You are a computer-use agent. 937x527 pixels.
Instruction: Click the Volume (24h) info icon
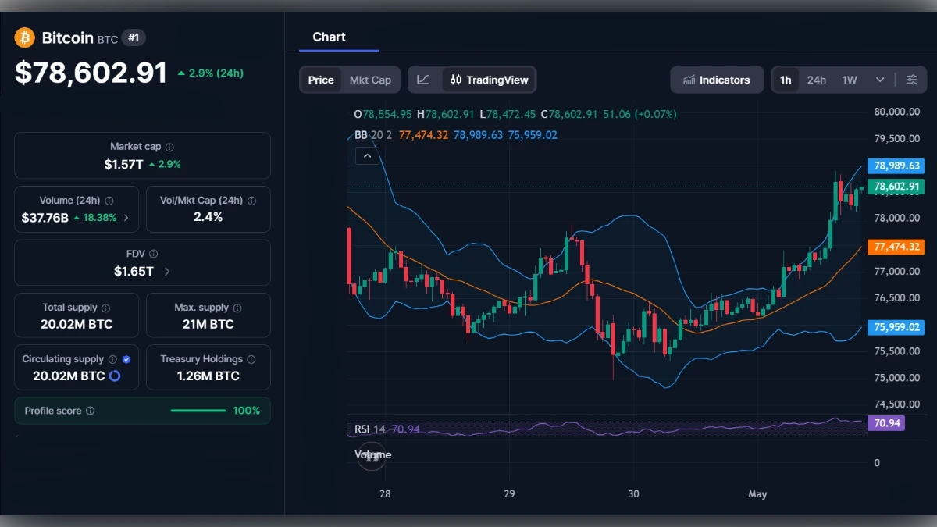(109, 201)
